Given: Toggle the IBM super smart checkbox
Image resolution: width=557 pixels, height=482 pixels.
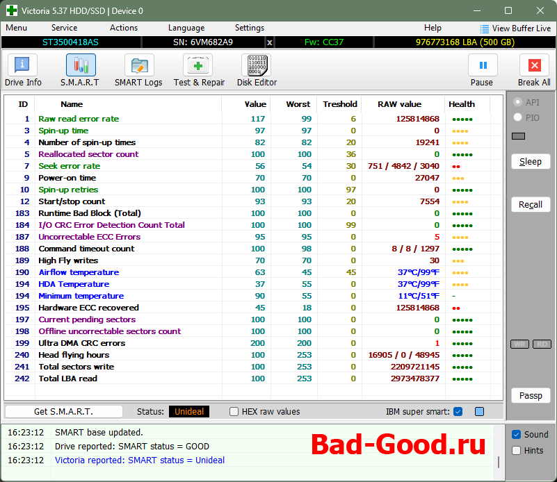Looking at the screenshot, I should 458,412.
